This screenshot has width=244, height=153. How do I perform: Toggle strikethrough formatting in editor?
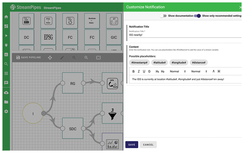pos(149,71)
